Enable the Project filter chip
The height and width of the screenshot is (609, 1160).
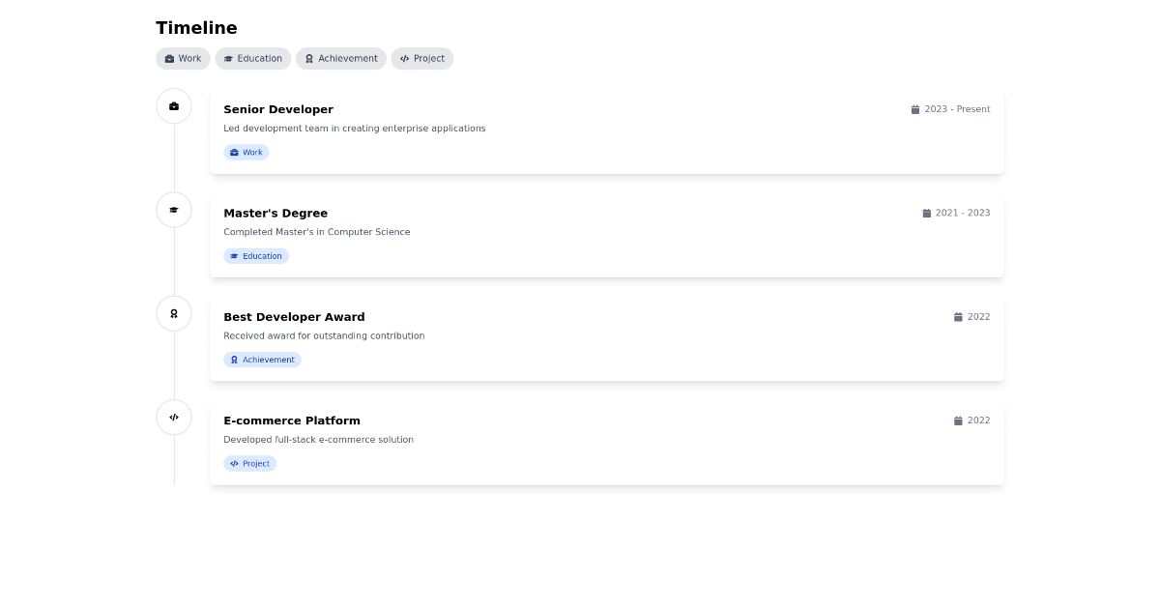click(x=422, y=58)
